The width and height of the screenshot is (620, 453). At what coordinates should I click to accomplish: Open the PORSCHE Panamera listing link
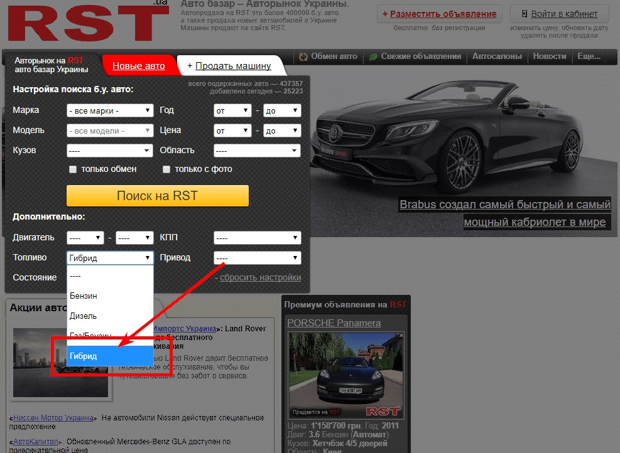(334, 323)
